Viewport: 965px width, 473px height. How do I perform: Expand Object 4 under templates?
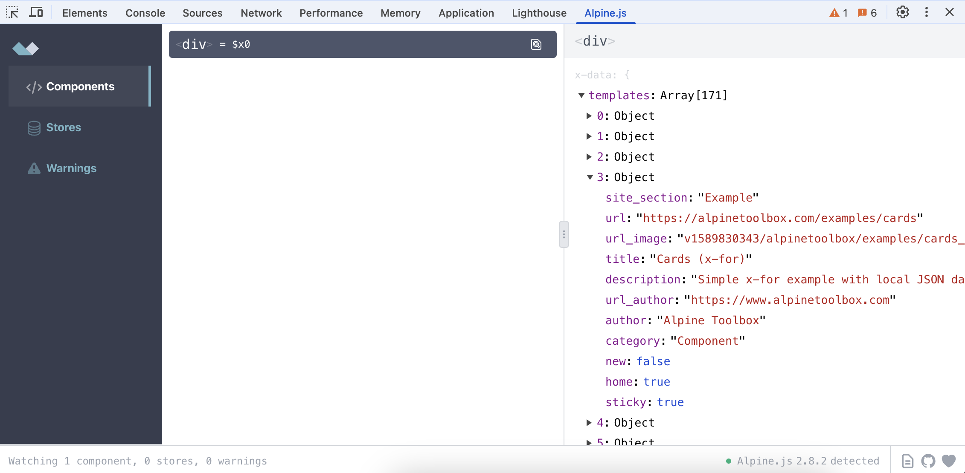589,422
